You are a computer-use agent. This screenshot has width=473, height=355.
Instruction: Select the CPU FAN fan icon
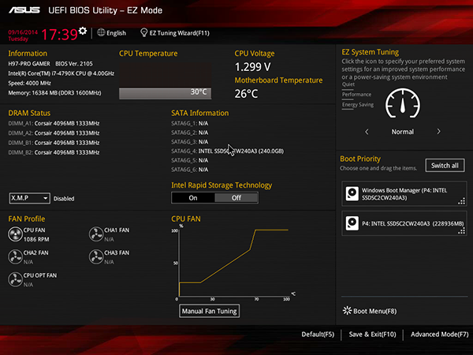pyautogui.click(x=15, y=234)
